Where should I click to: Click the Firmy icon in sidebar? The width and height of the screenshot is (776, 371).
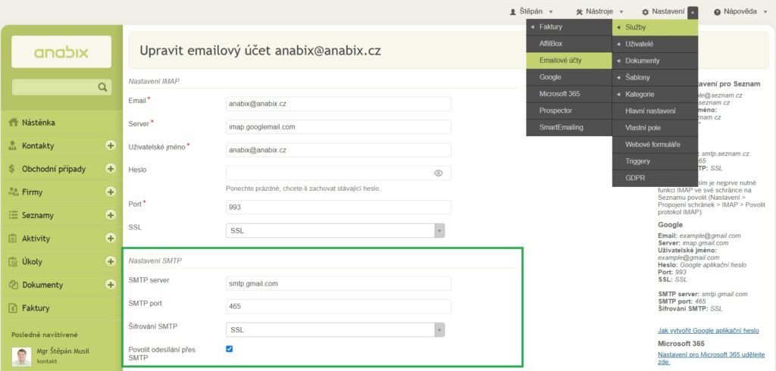tap(14, 192)
